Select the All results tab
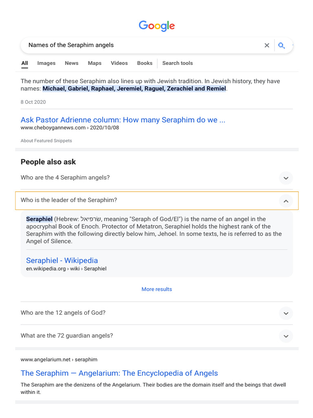 [24, 63]
